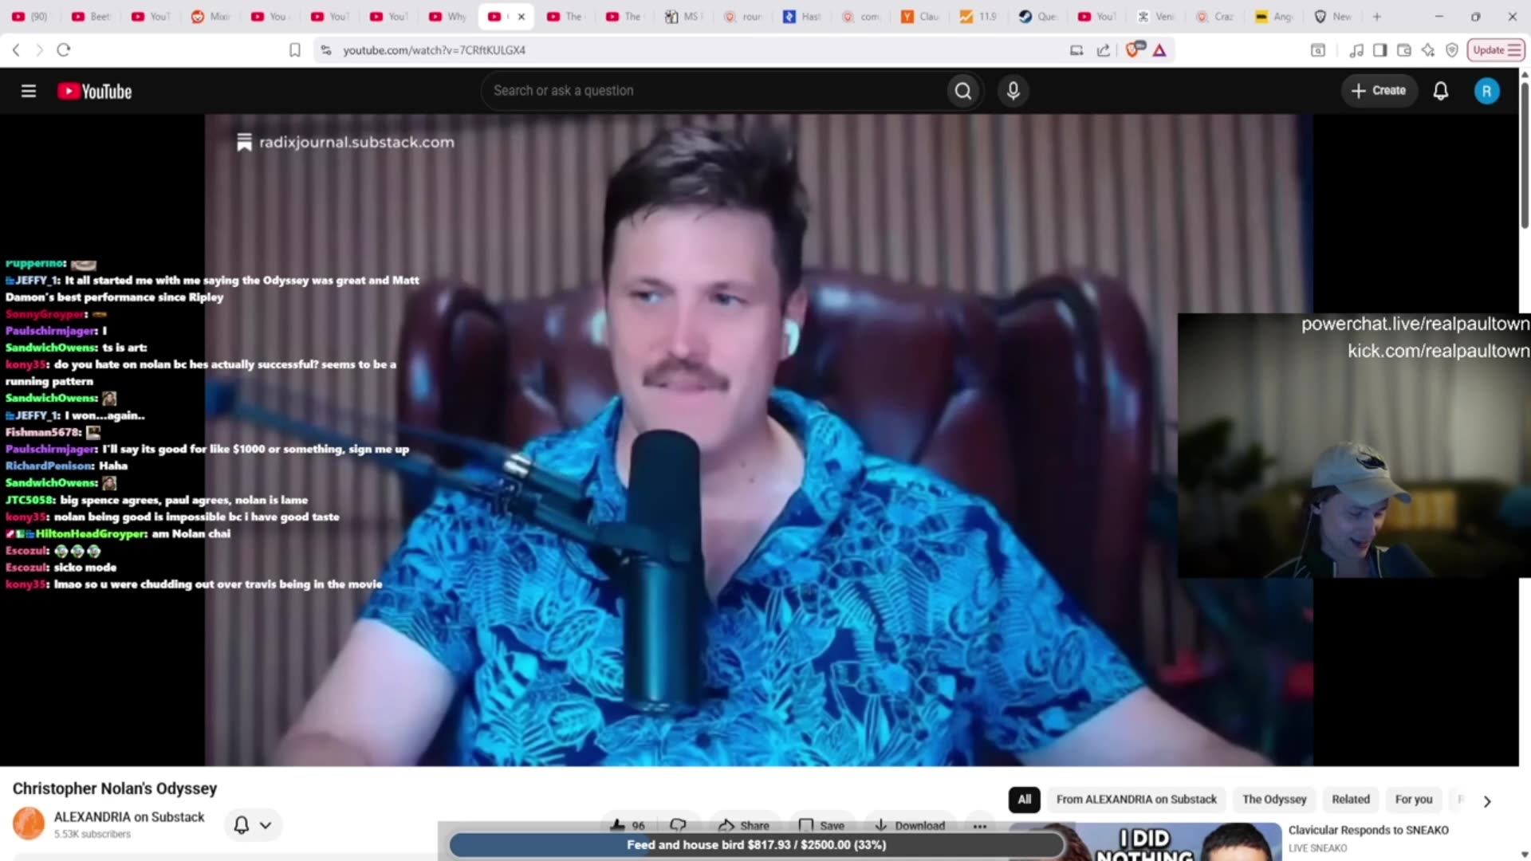Image resolution: width=1531 pixels, height=861 pixels.
Task: Select the 'Related' filter chip
Action: click(1350, 800)
